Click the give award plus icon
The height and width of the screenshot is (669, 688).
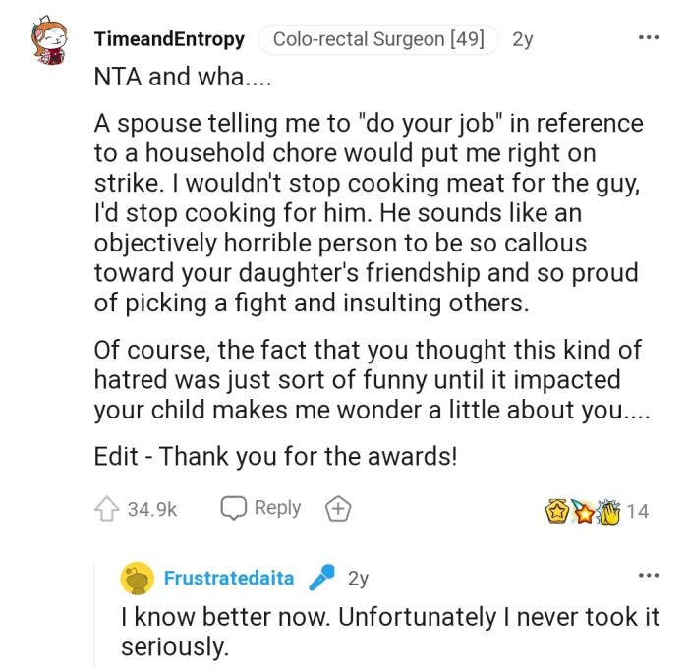coord(338,508)
